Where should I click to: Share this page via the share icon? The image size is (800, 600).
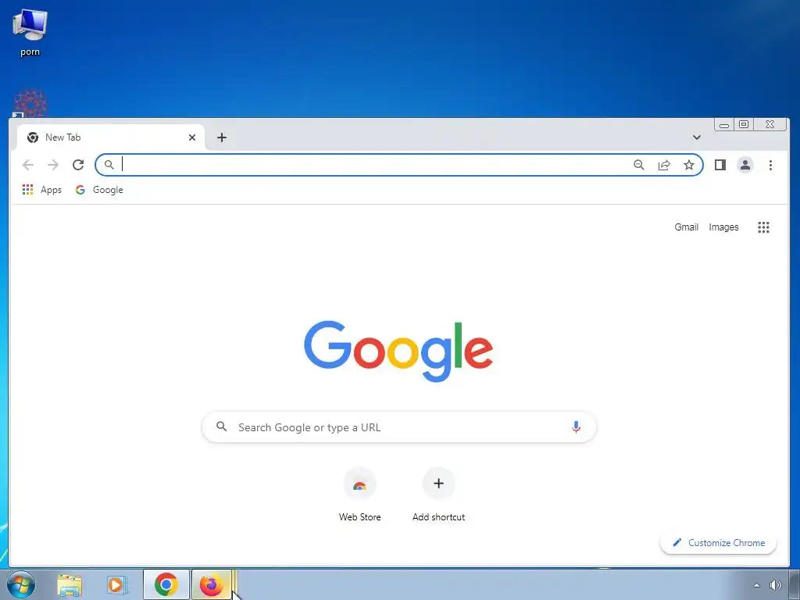(x=664, y=165)
